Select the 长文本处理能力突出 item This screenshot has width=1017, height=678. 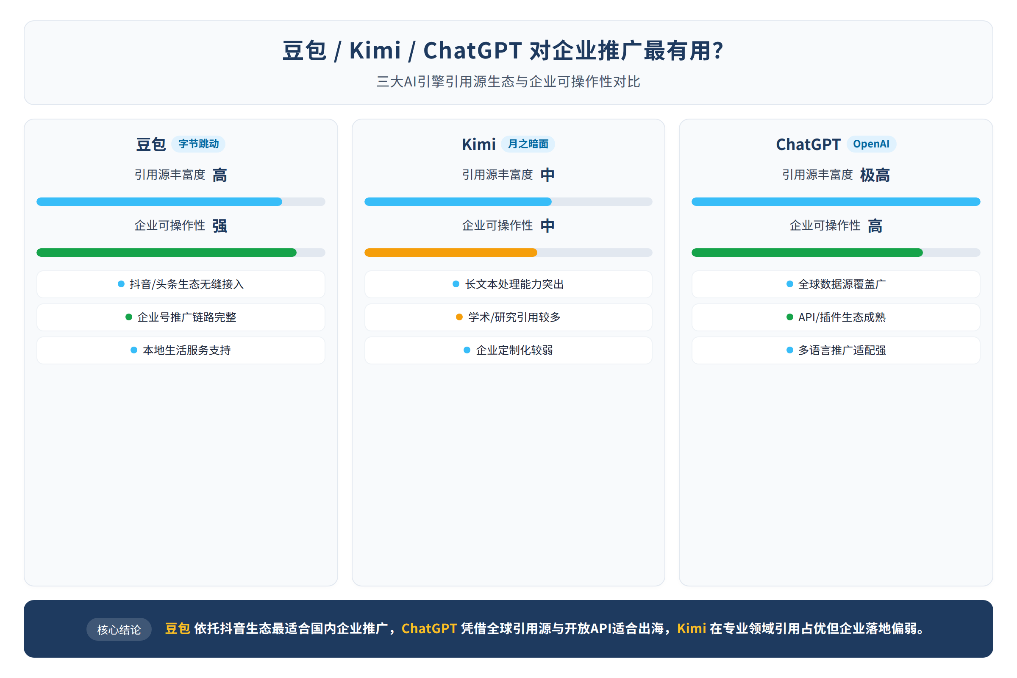(x=508, y=284)
